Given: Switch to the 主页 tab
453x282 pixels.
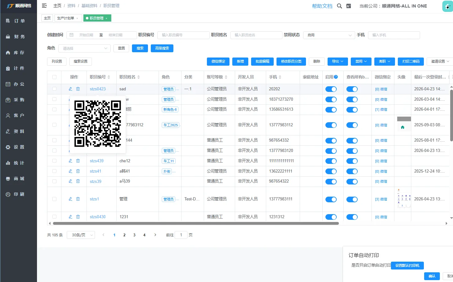Looking at the screenshot, I should (47, 18).
